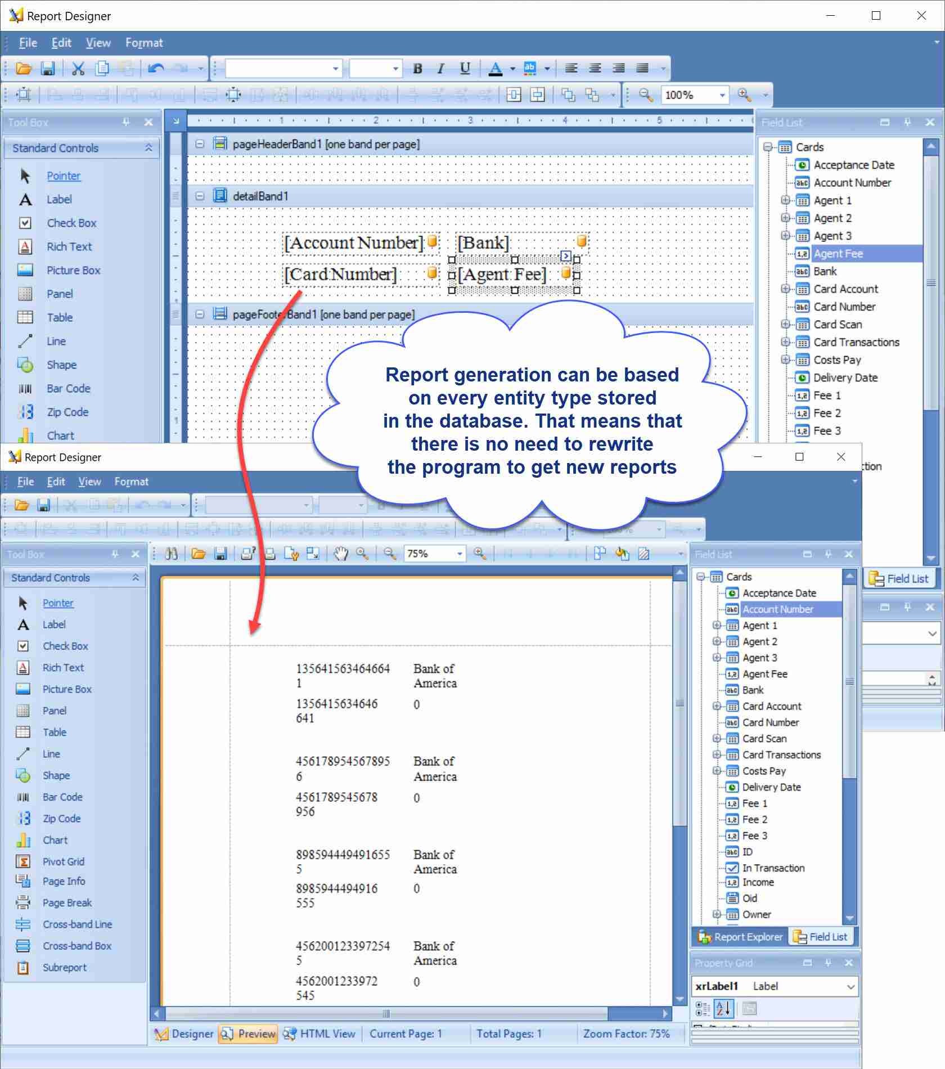Collapse the detailBand1 band
The image size is (945, 1069).
pos(200,196)
